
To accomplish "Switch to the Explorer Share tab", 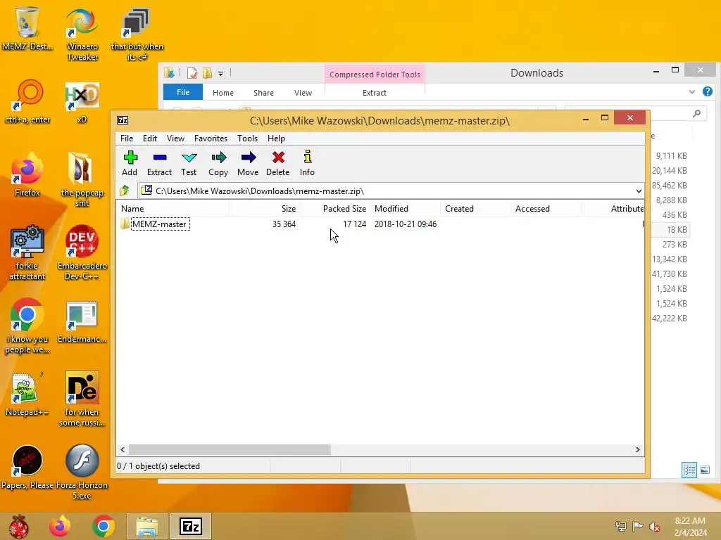I will tap(263, 92).
